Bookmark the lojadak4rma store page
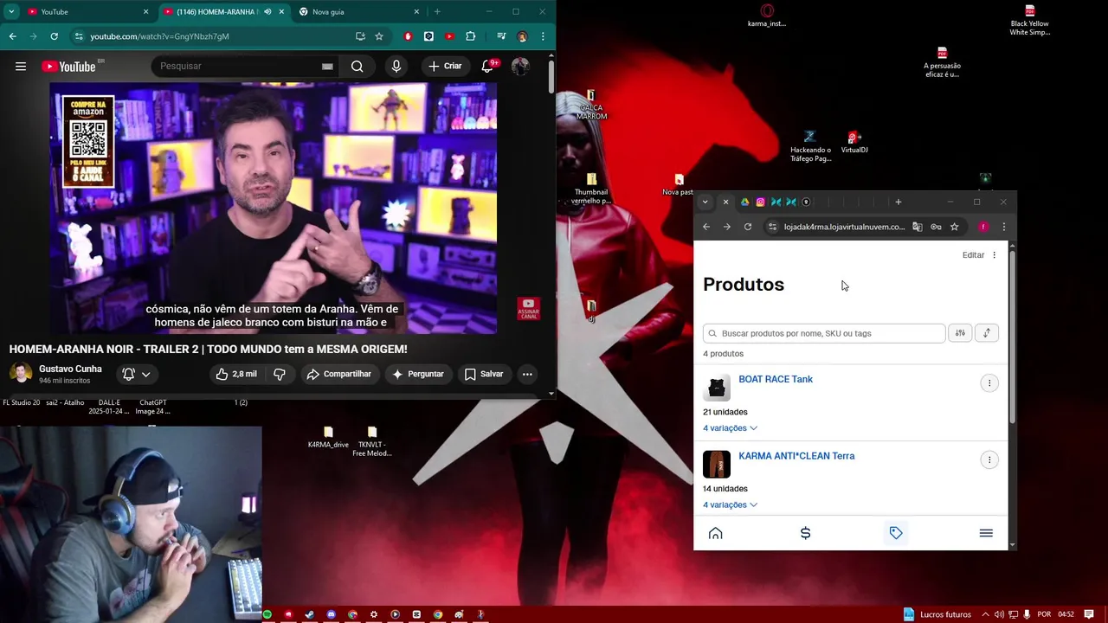Image resolution: width=1108 pixels, height=623 pixels. pyautogui.click(x=954, y=227)
